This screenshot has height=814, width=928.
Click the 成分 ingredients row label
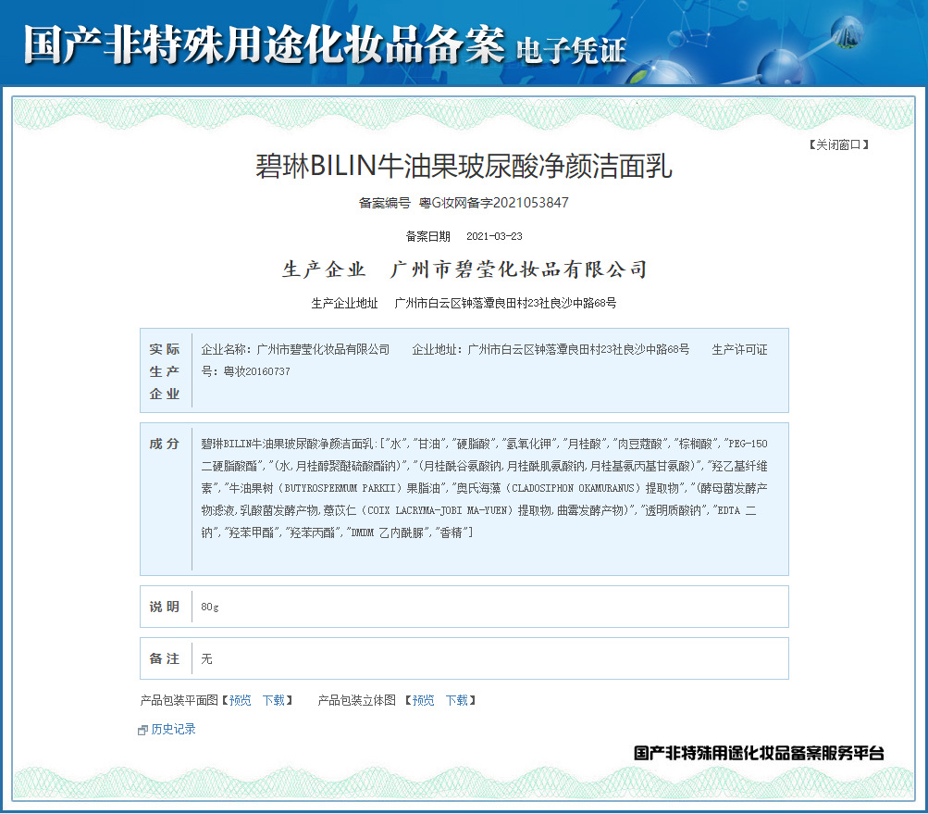(165, 444)
